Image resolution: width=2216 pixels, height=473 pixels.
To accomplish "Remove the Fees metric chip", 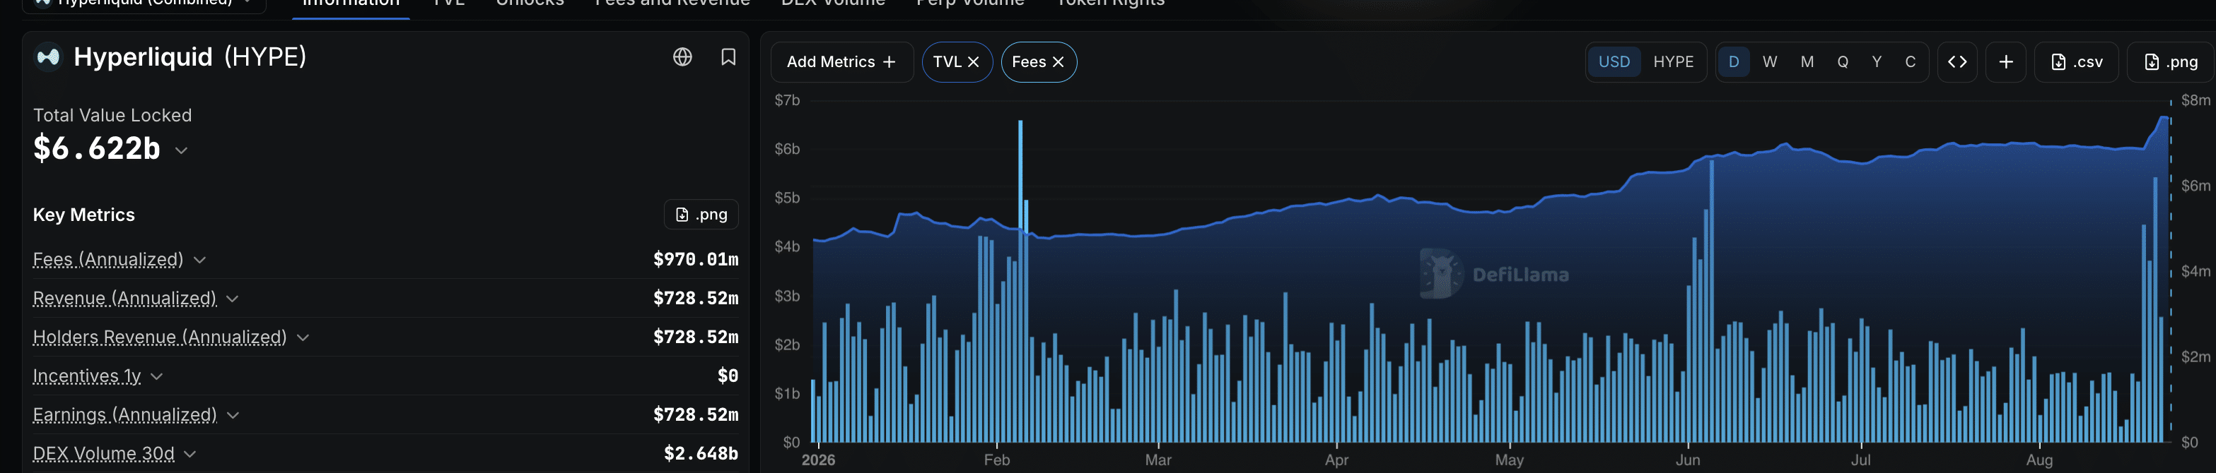I will (1058, 62).
